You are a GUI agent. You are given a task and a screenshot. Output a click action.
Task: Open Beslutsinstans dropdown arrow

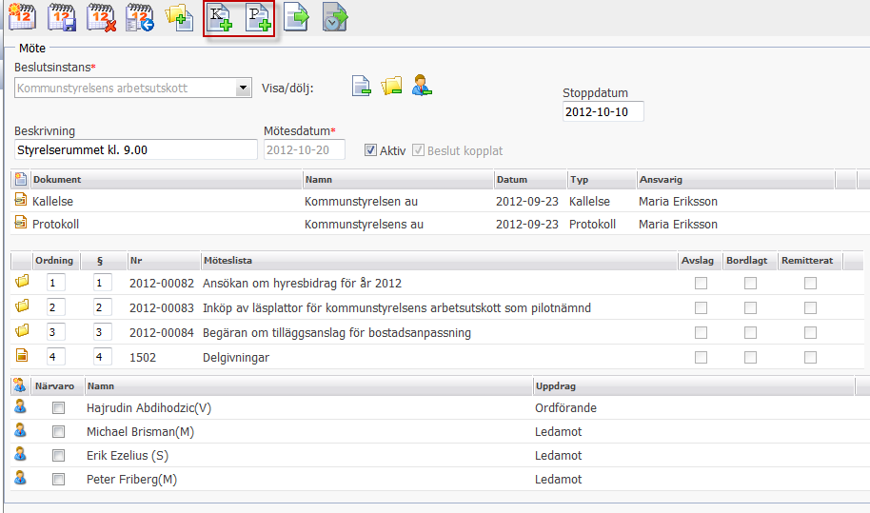click(x=243, y=89)
